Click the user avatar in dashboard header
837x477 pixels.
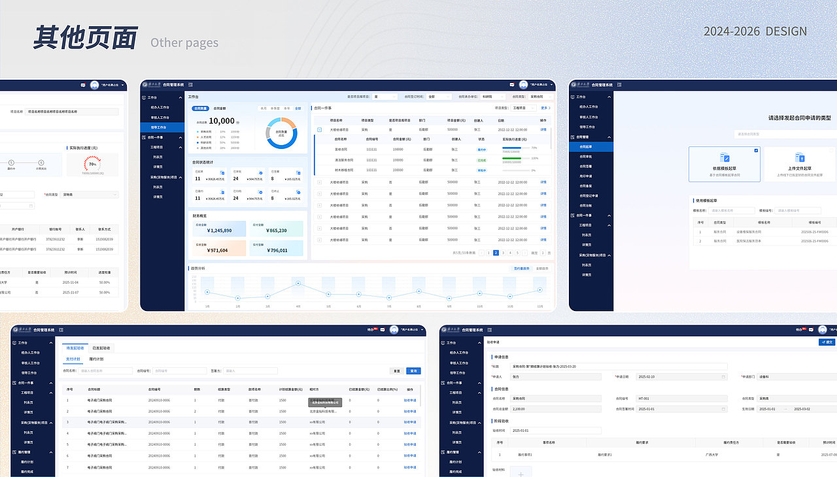523,84
